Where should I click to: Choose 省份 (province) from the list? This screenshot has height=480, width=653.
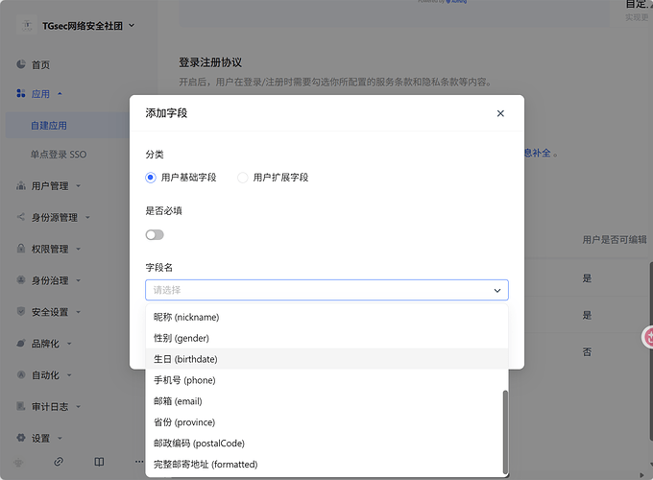326,422
